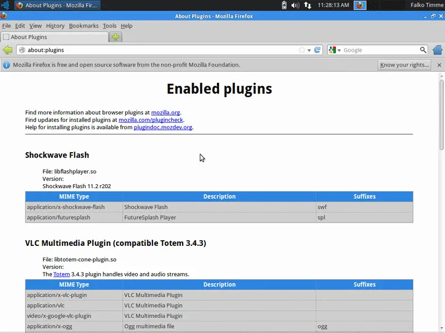This screenshot has height=333, width=445.
Task: Click the video/x-google-vlc-plugin cell
Action: tap(74, 316)
